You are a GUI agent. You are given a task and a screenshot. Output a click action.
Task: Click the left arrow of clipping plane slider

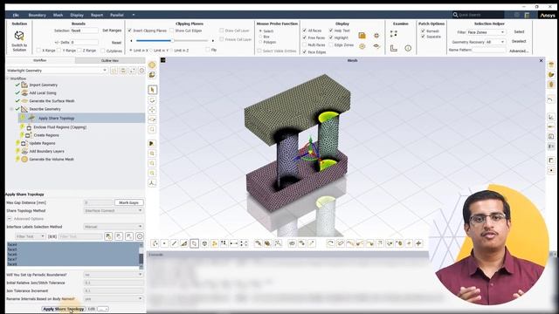click(x=131, y=41)
